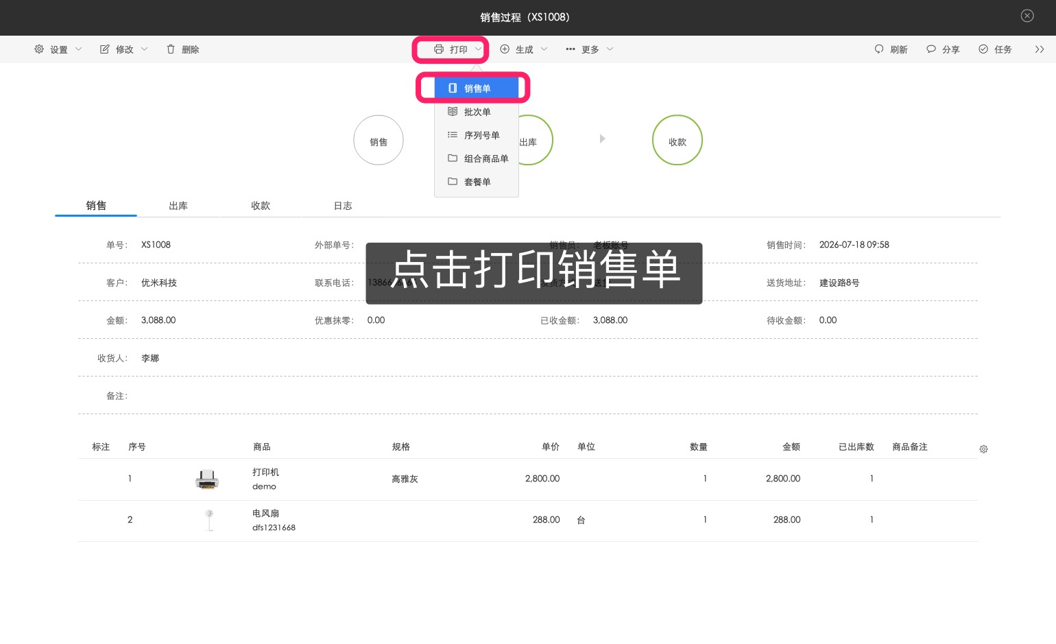1056x644 pixels.
Task: Click the 任务 button label
Action: click(1003, 50)
